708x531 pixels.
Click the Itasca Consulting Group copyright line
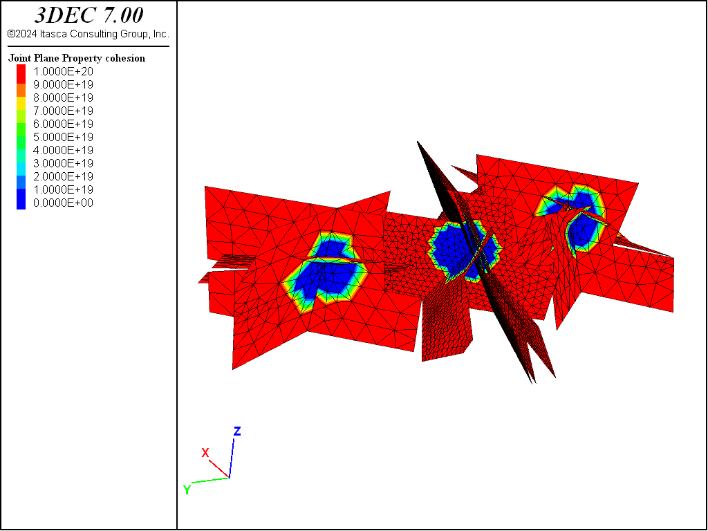click(x=88, y=34)
